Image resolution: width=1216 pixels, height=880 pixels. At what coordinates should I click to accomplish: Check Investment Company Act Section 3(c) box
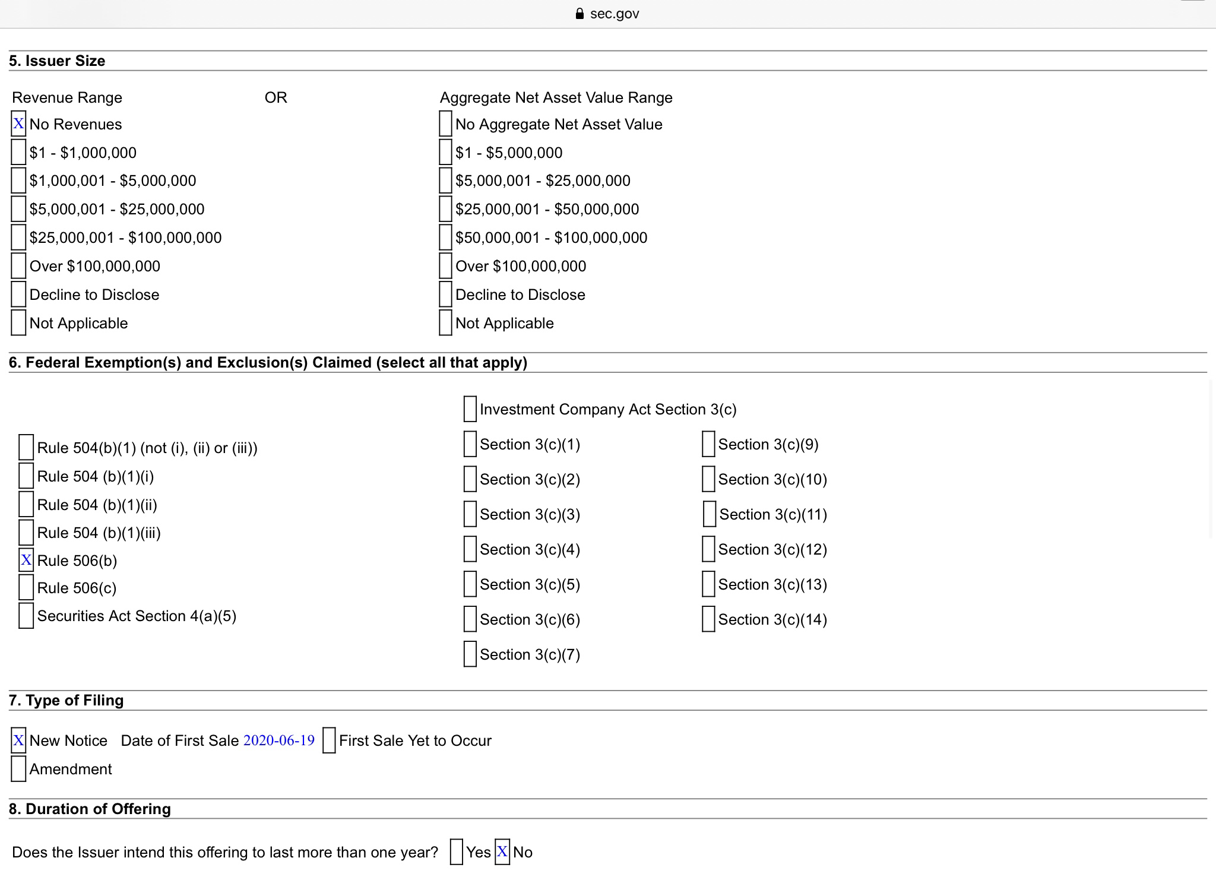pyautogui.click(x=470, y=409)
